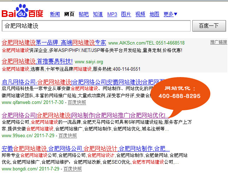Click the www.AIKScn.com ad URL
Image resolution: width=228 pixels, height=175 pixels.
coord(146,43)
